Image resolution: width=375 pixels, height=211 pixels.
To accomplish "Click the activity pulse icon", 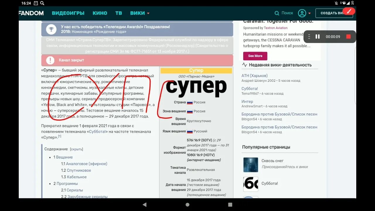I will 245,65.
